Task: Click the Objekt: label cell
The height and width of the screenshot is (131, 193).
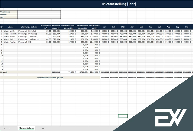Action: [9, 15]
